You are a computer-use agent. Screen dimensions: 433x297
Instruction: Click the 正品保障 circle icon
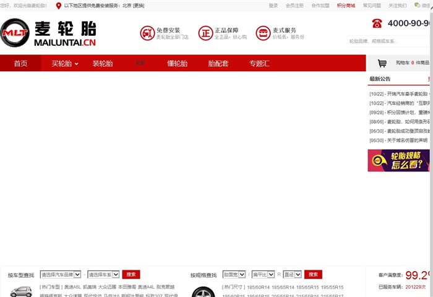click(205, 33)
